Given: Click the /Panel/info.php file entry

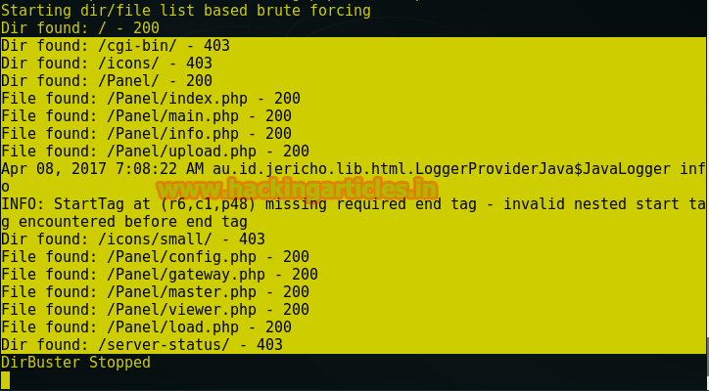Looking at the screenshot, I should pos(147,134).
